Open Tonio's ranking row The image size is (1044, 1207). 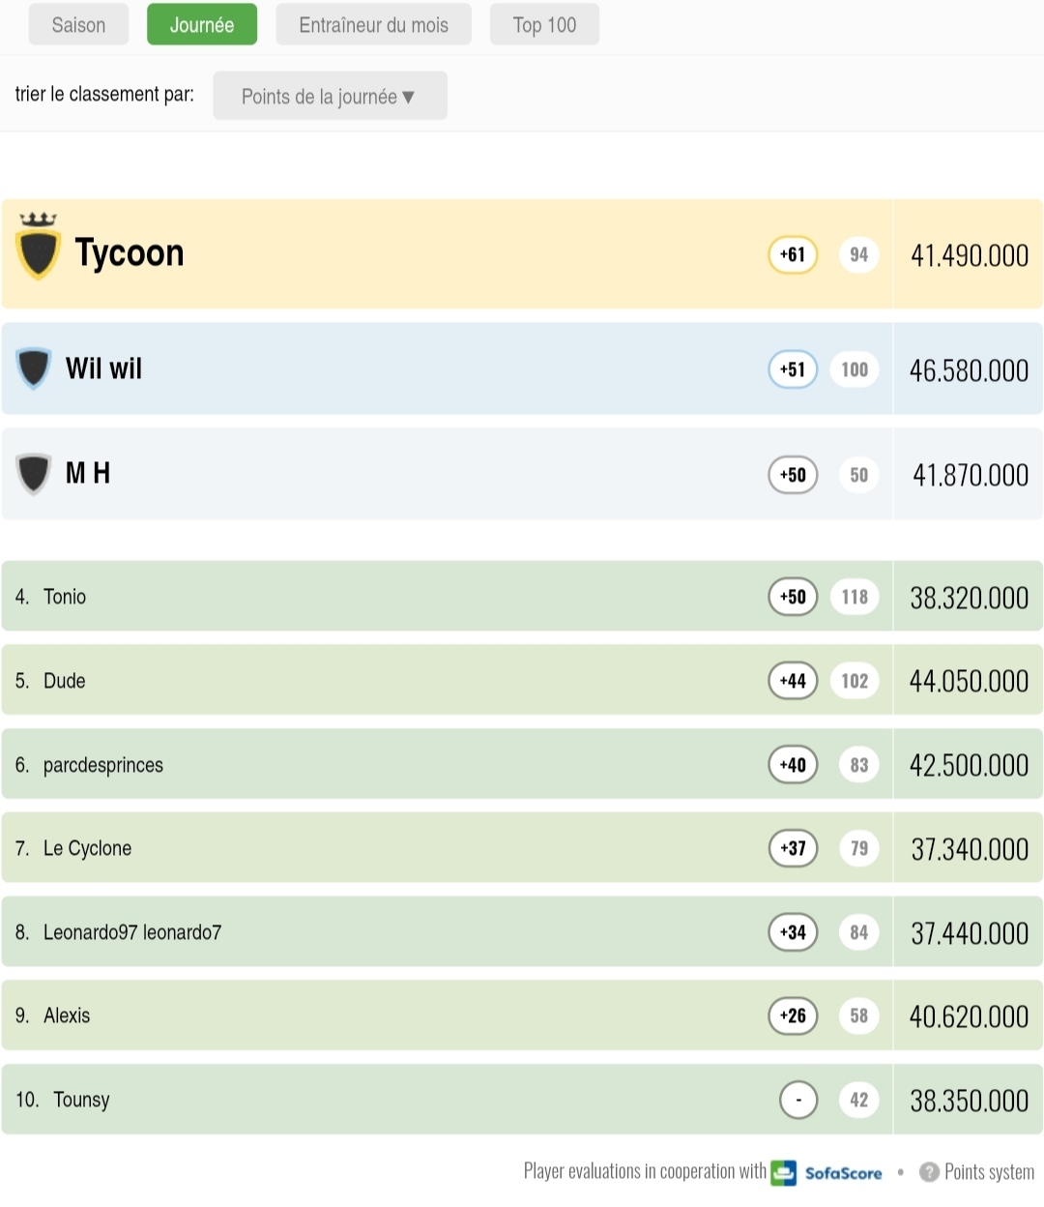(x=387, y=597)
